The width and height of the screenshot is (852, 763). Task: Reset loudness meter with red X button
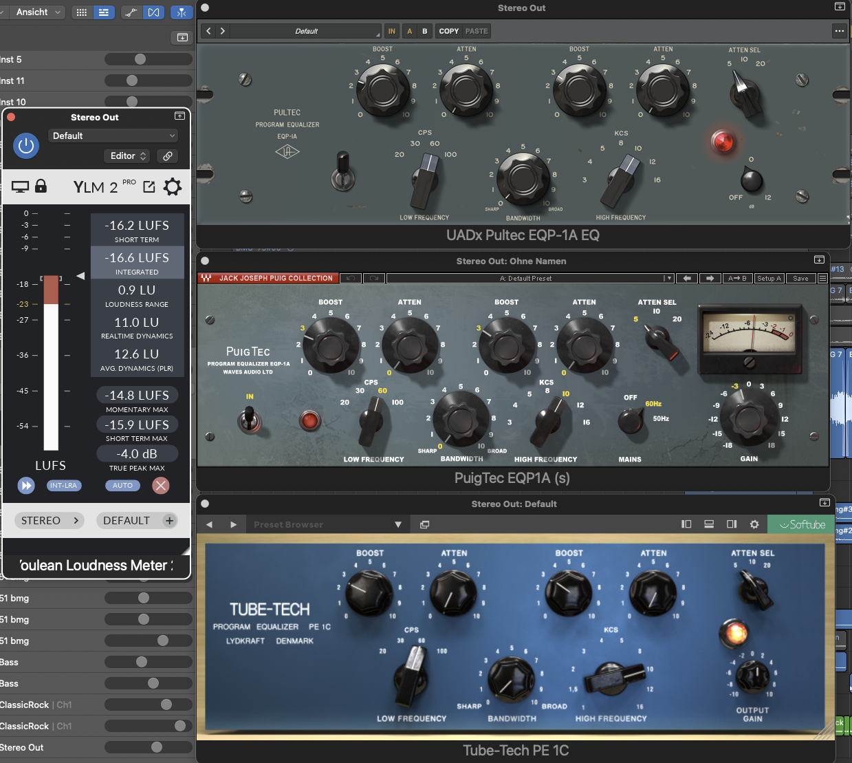click(161, 486)
